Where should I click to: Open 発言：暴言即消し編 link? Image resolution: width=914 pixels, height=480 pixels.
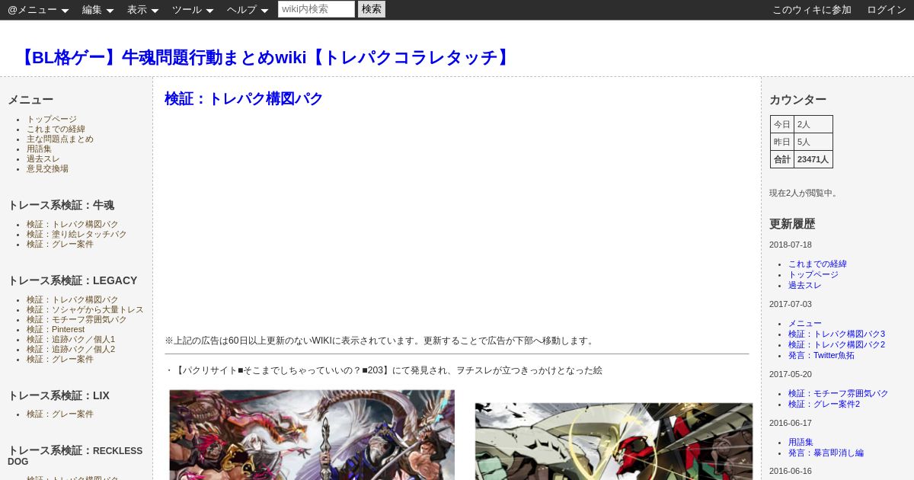pyautogui.click(x=826, y=453)
